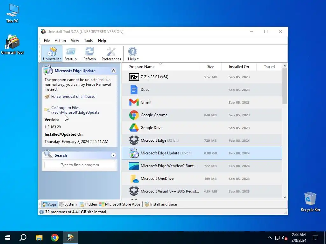
Task: Click the Install and trace button
Action: tap(161, 204)
